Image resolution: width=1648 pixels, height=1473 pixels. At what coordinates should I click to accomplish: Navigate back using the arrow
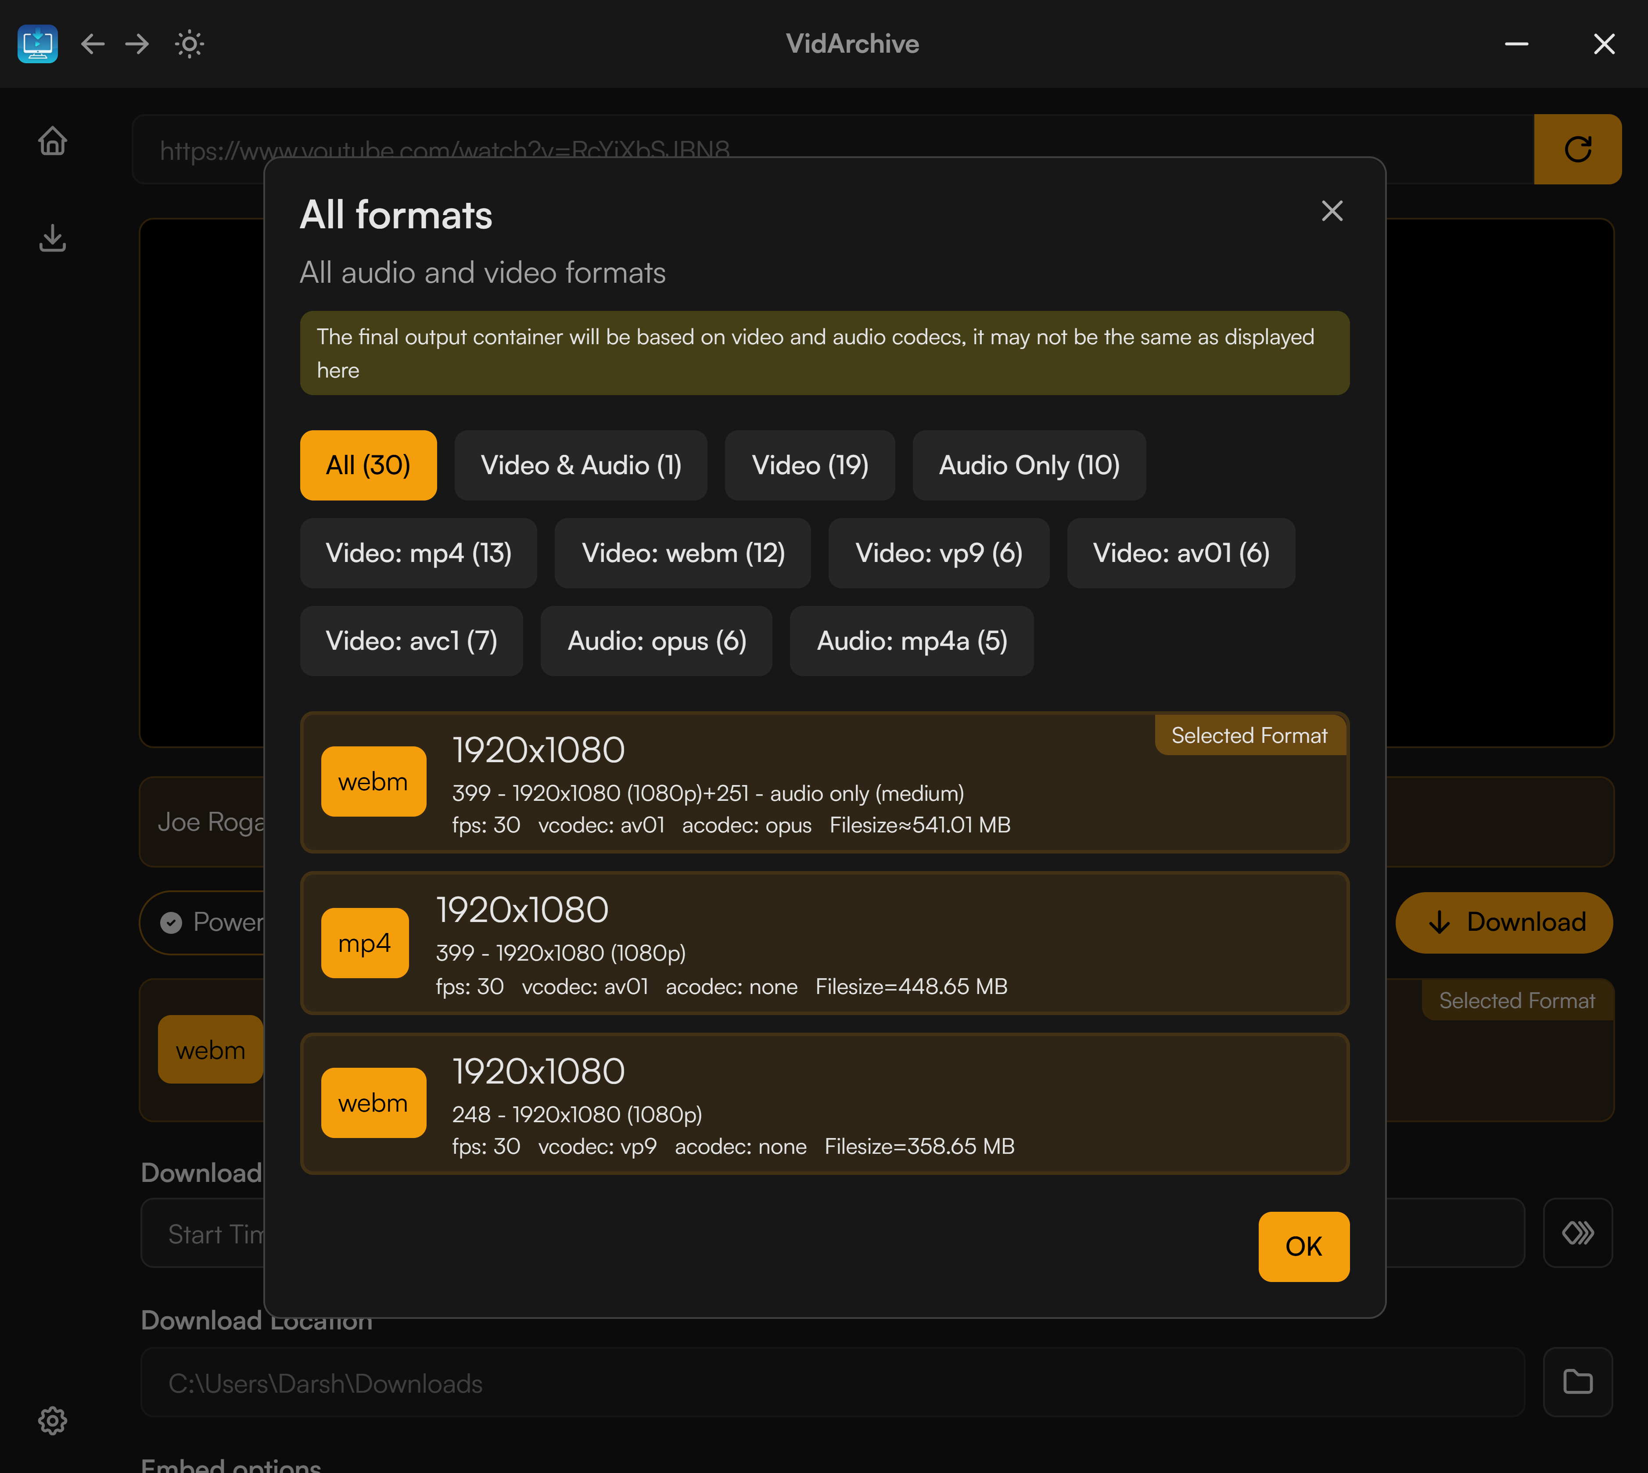[x=93, y=44]
